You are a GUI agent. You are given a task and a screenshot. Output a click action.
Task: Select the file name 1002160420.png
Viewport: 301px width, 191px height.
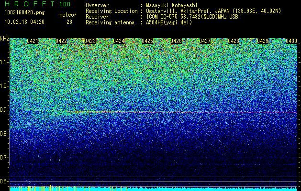(x=25, y=13)
